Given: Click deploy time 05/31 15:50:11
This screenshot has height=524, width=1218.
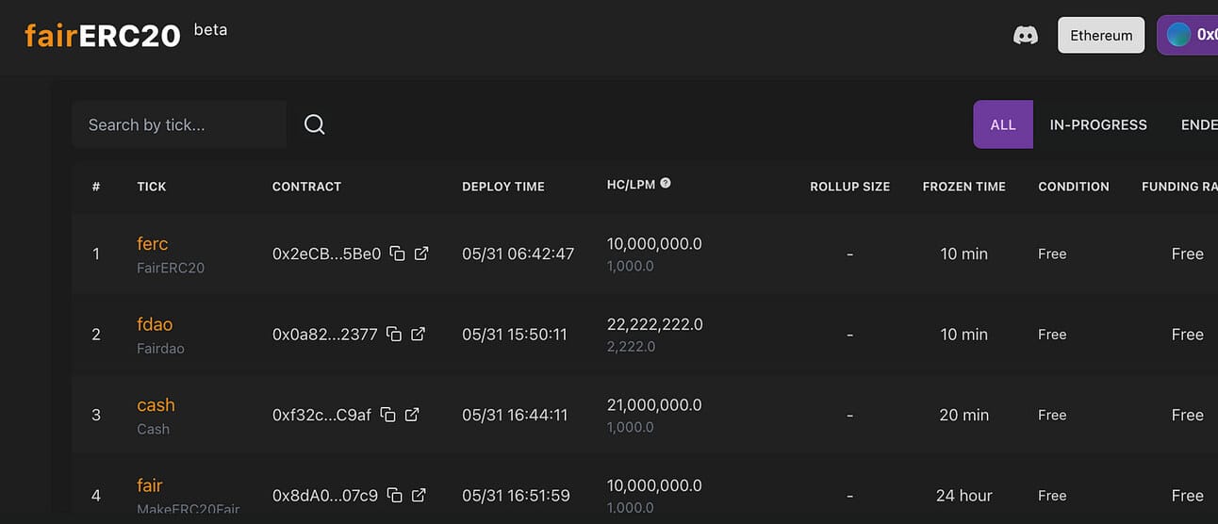Looking at the screenshot, I should click(x=515, y=334).
